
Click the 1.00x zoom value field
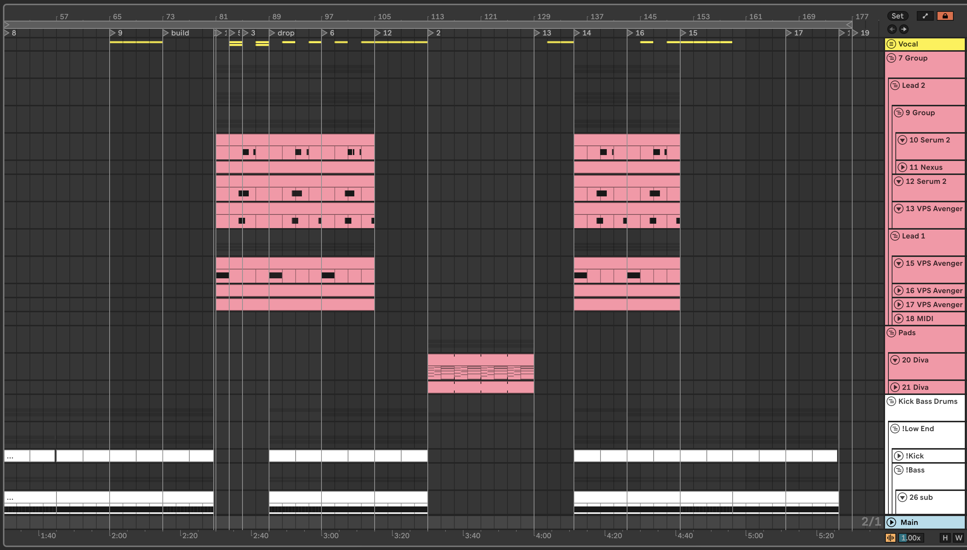(911, 537)
